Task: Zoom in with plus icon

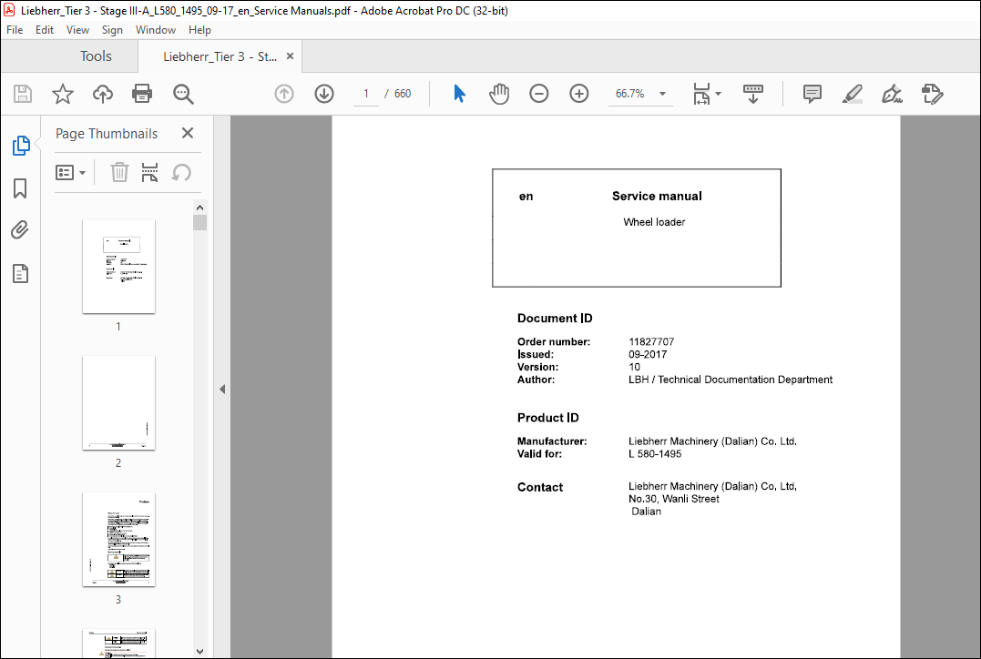Action: (579, 94)
